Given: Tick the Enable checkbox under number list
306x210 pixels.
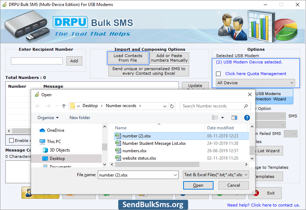Looking at the screenshot, I should point(12,141).
